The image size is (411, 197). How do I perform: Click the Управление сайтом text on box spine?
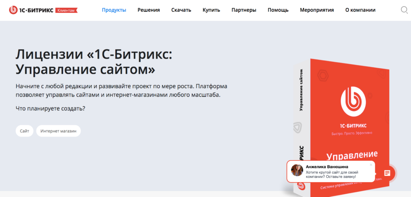301,89
